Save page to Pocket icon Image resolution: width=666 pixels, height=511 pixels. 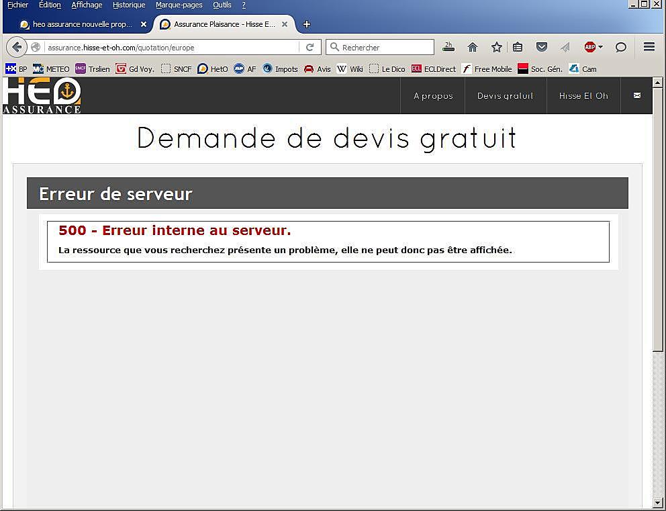[x=542, y=47]
